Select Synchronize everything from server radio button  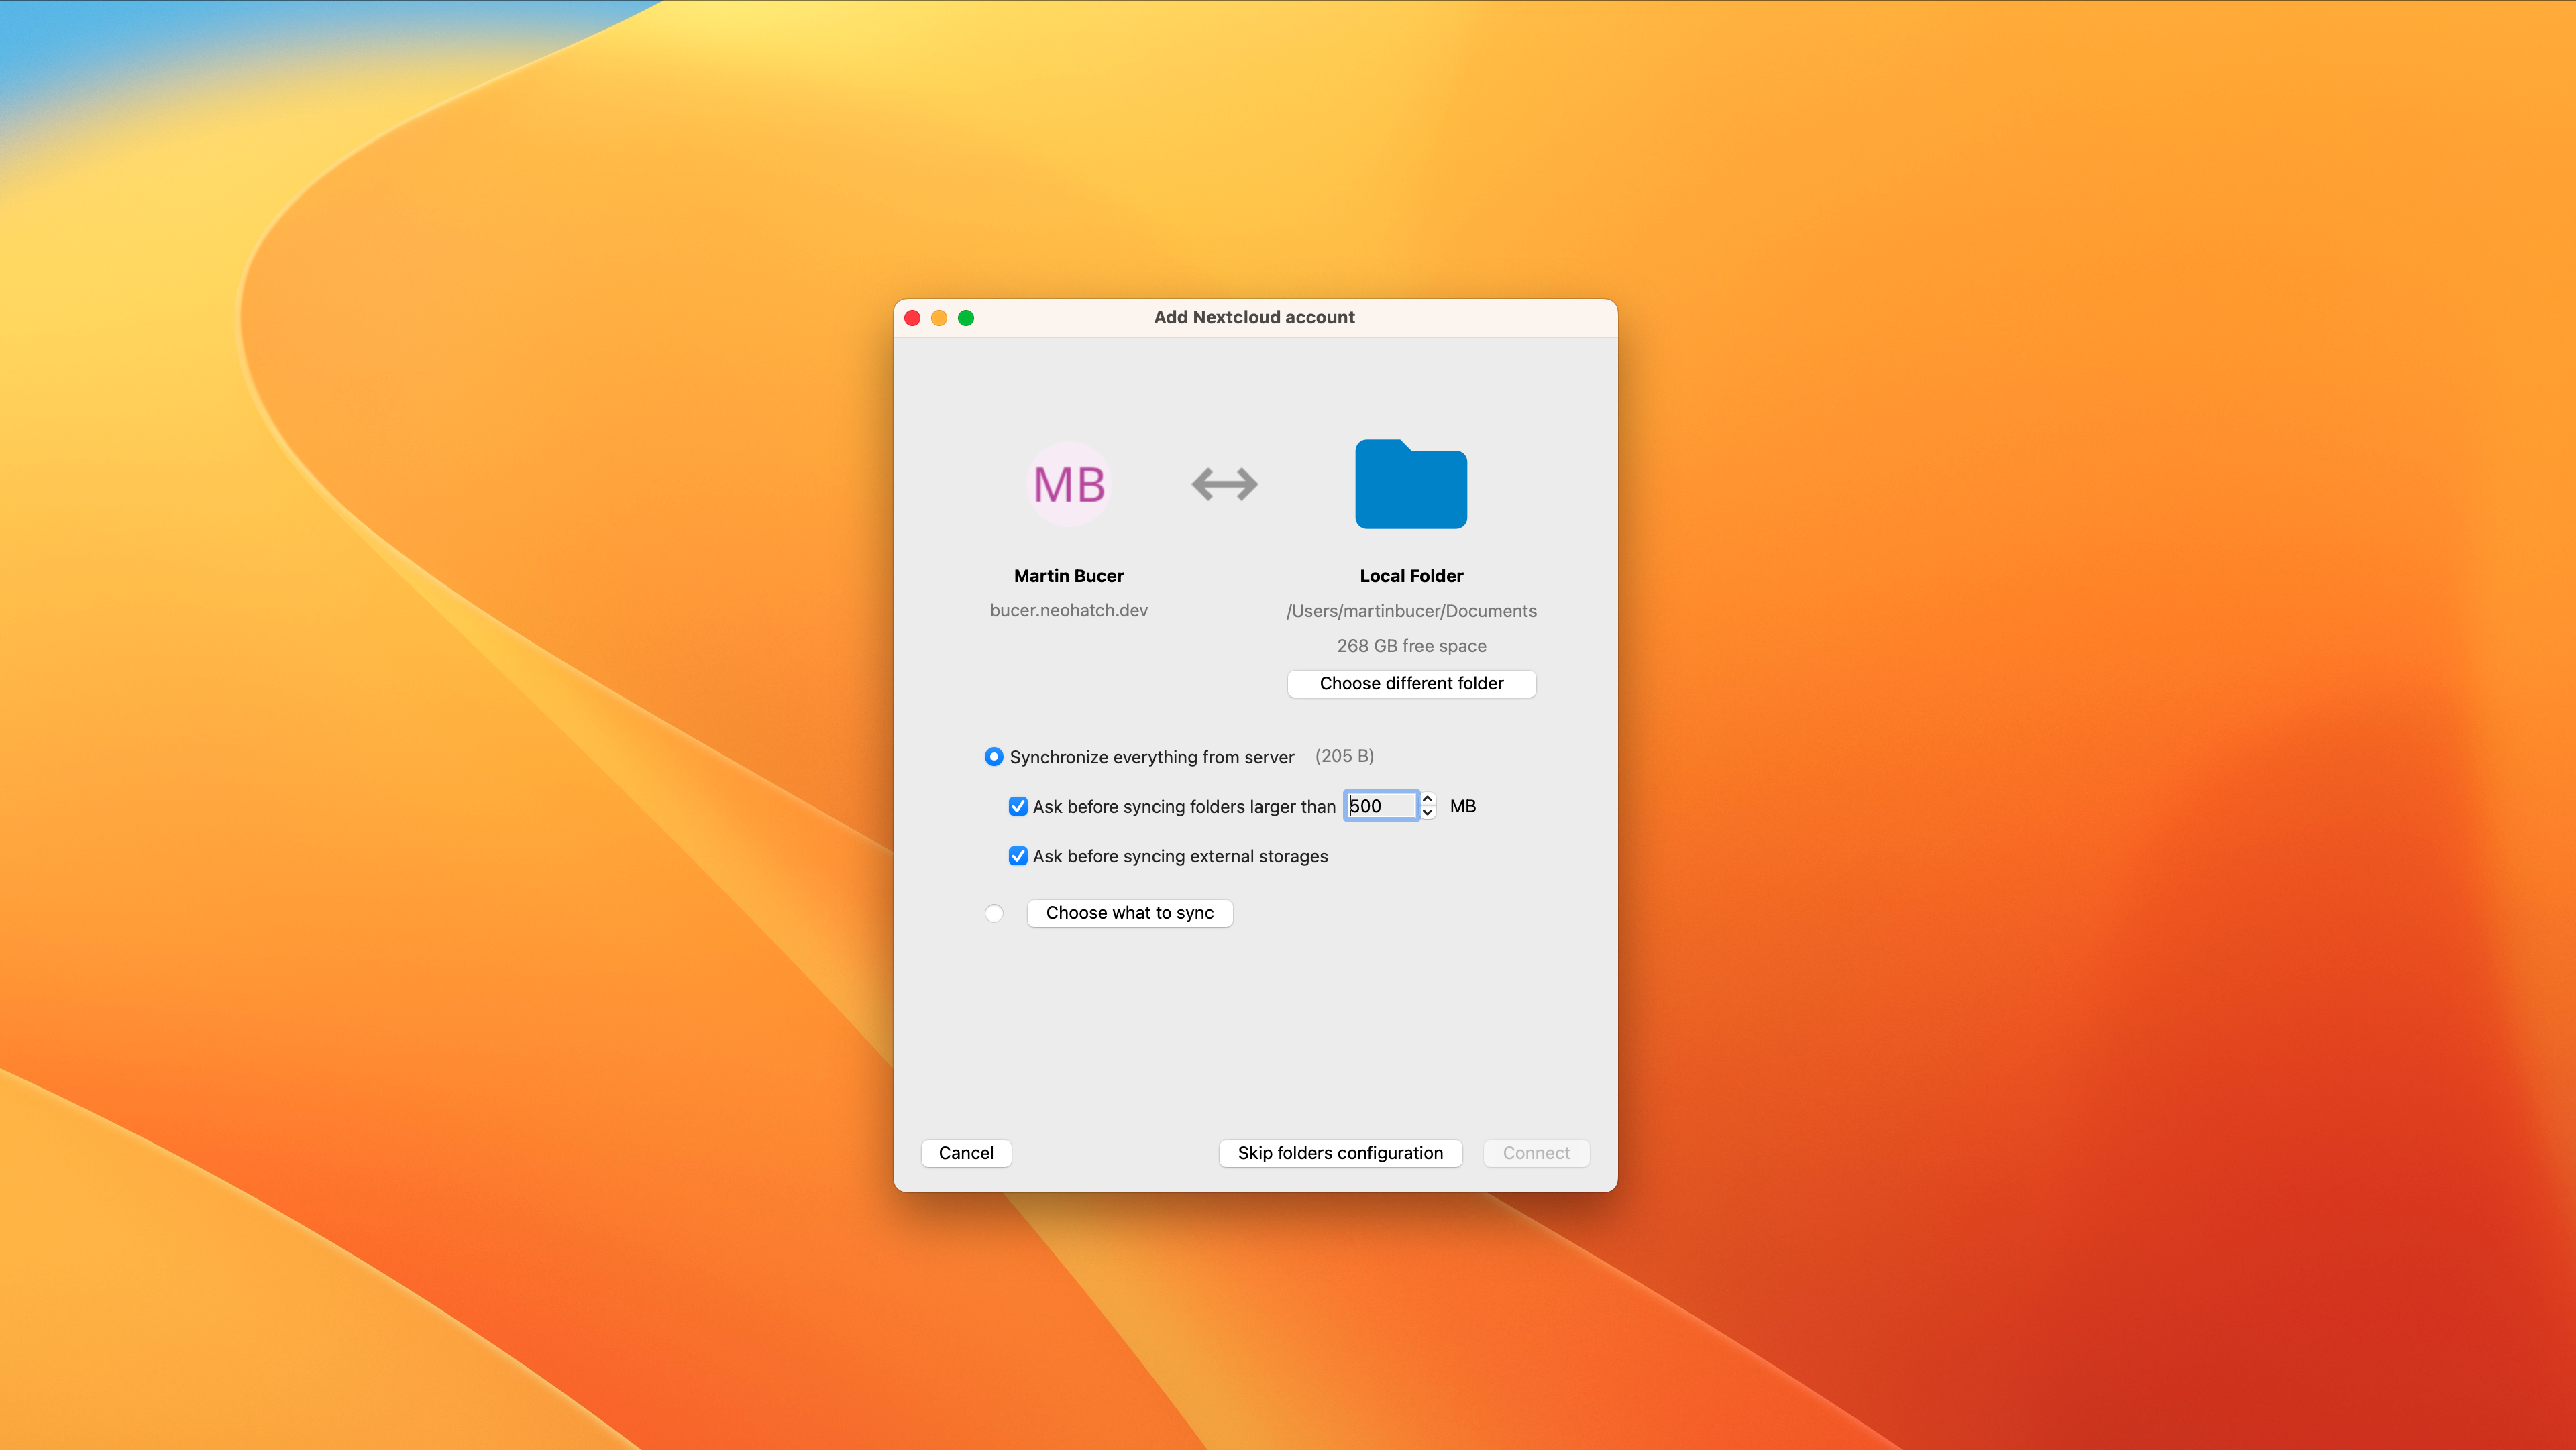click(x=993, y=756)
